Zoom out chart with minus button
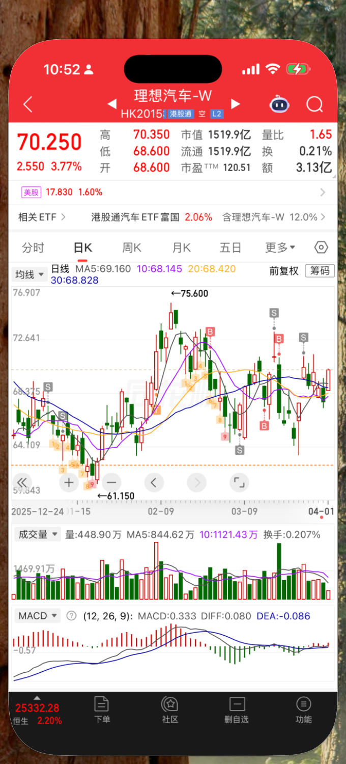 pyautogui.click(x=111, y=482)
